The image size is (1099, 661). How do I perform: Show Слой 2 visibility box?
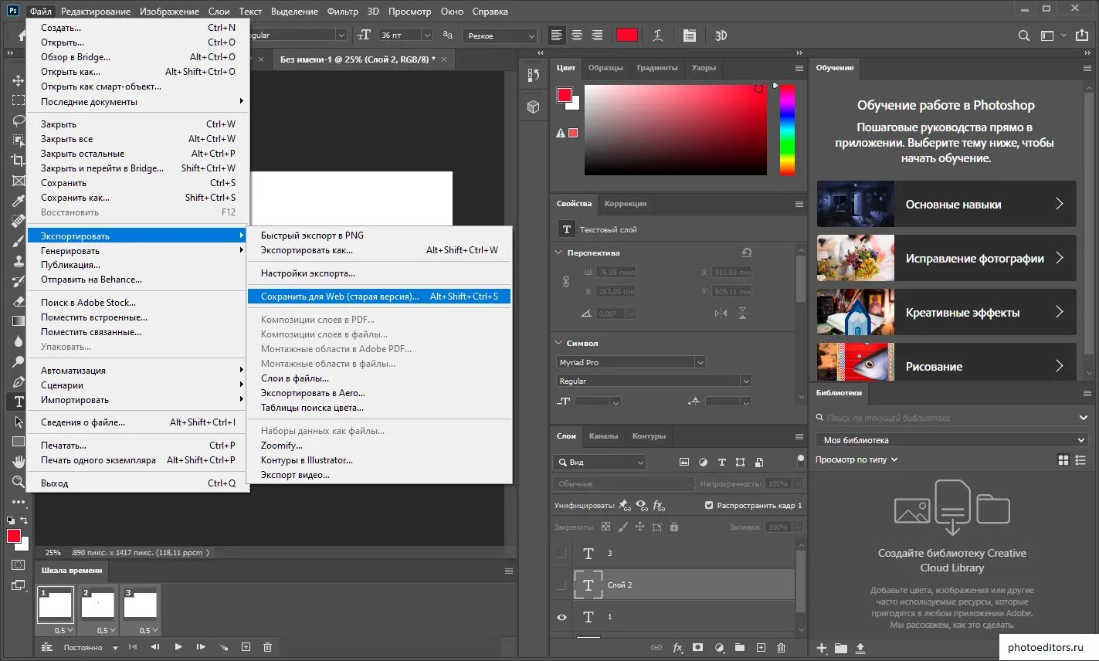pyautogui.click(x=561, y=585)
